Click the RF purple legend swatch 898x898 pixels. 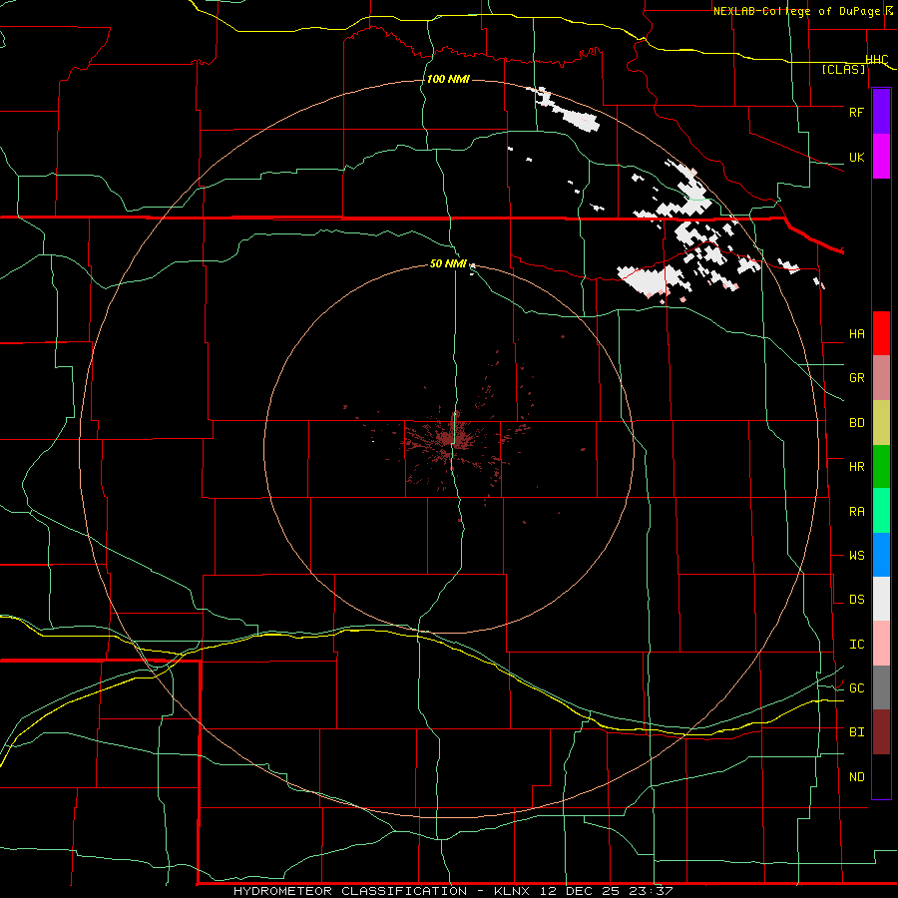coord(881,112)
